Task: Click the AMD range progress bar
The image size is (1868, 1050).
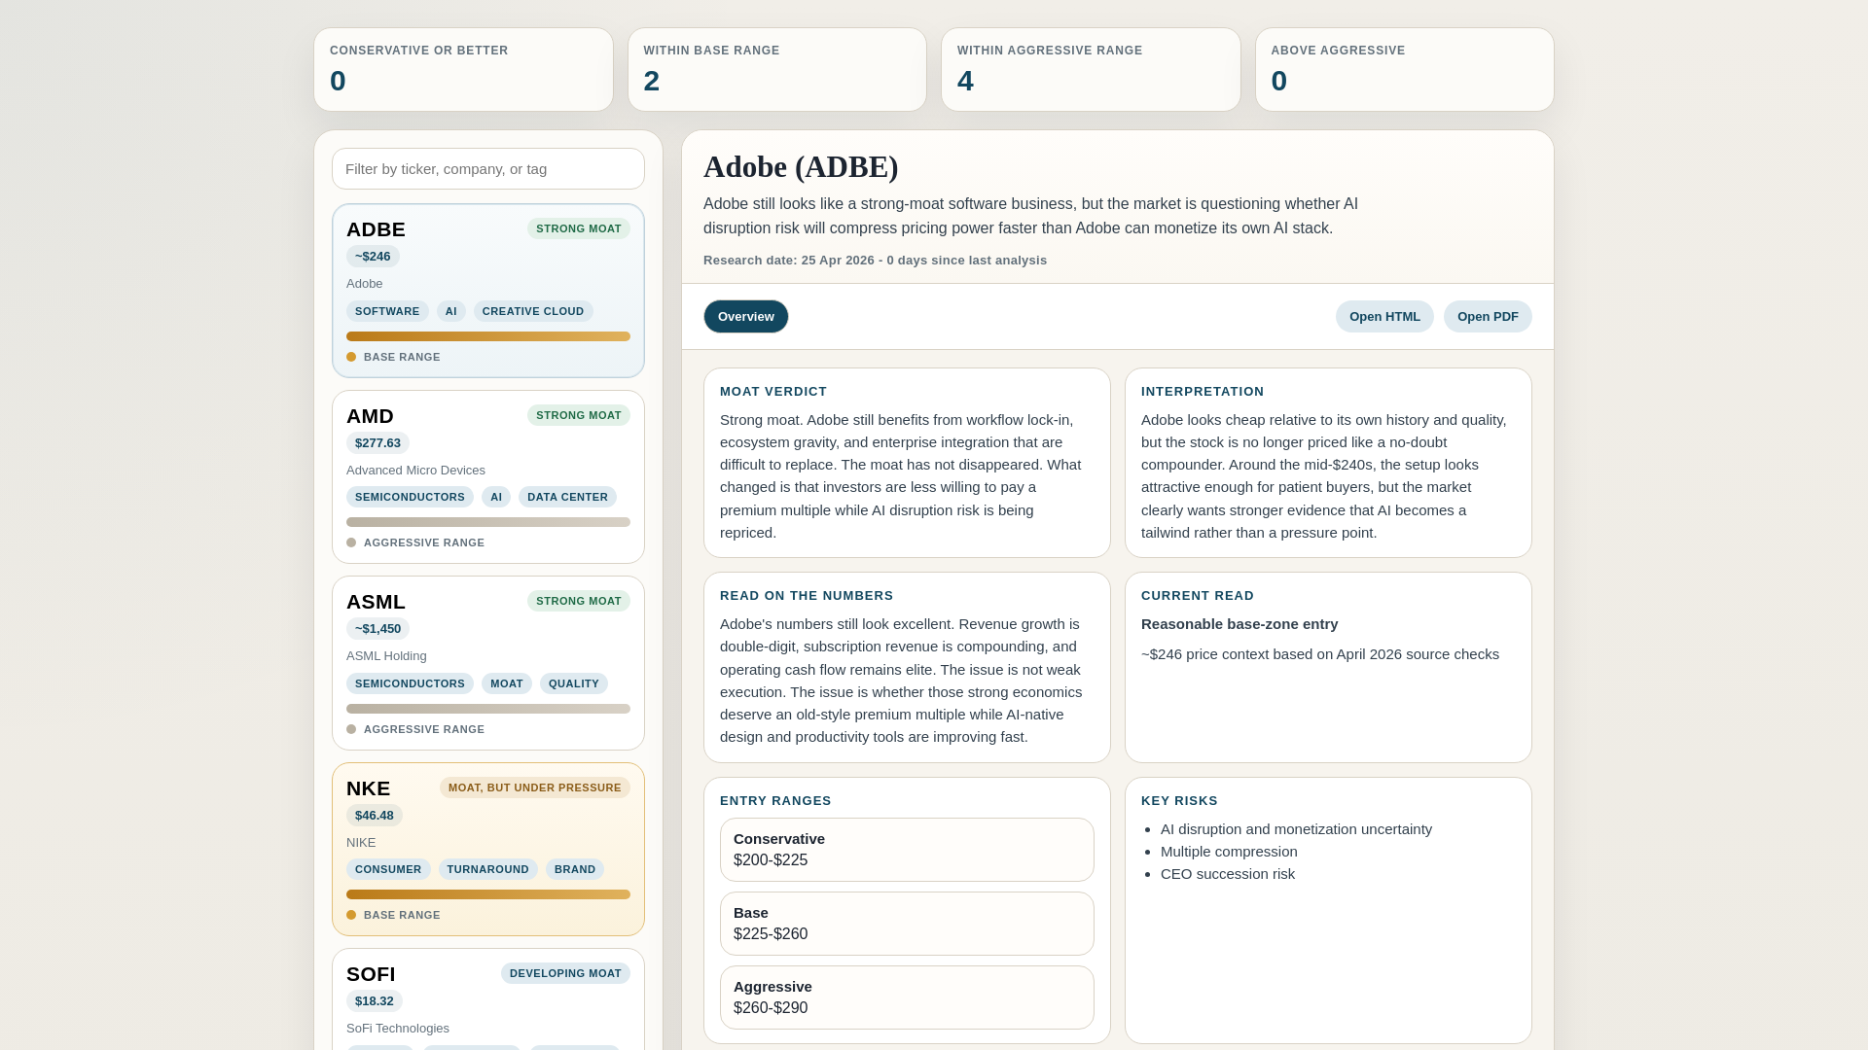Action: [488, 522]
